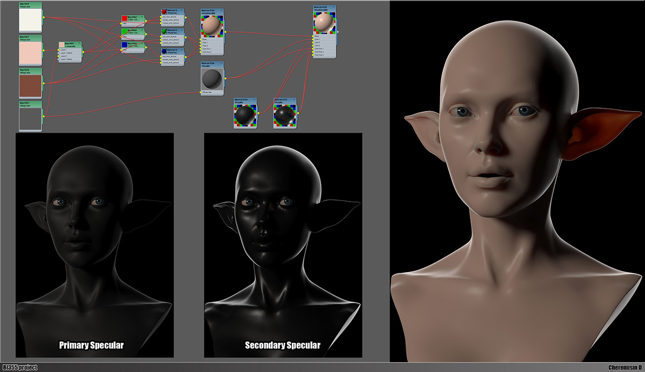Click the Composite node's peach preview icon
This screenshot has width=645, height=372.
point(62,45)
